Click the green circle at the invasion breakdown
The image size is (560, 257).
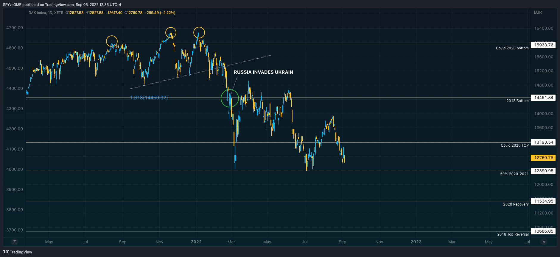coord(230,98)
